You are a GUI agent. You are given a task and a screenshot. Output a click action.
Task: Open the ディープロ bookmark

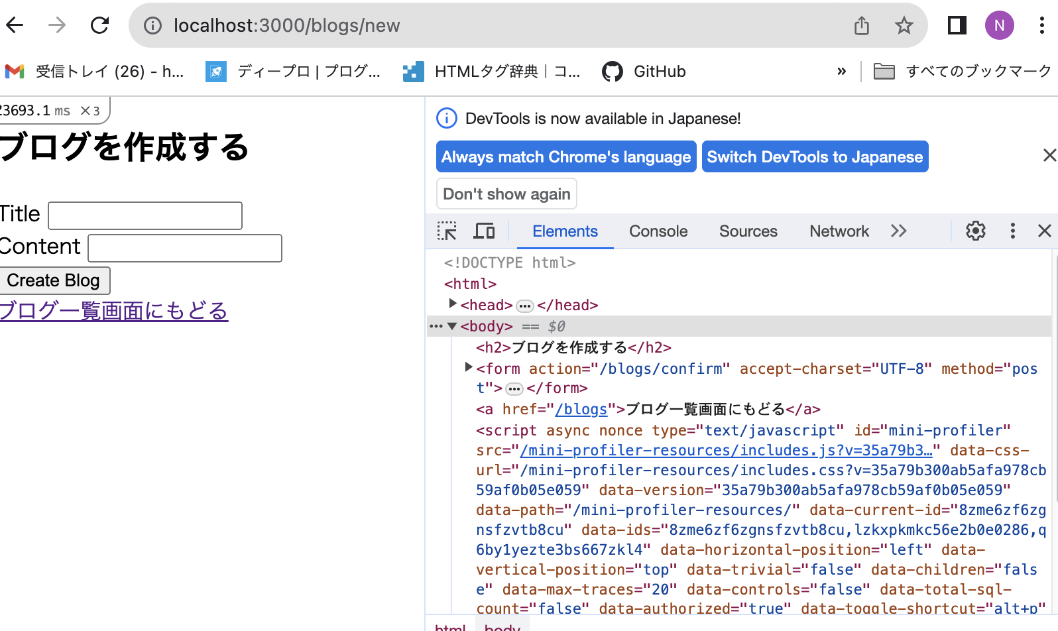tap(293, 71)
